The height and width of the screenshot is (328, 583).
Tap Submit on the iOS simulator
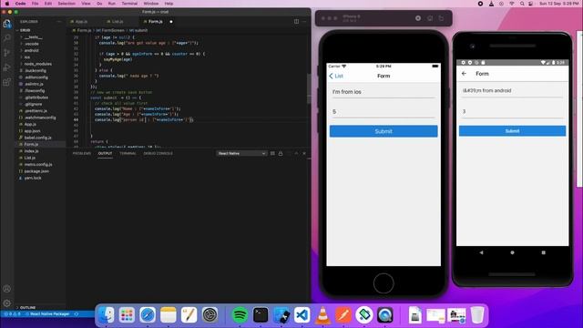[x=384, y=131]
